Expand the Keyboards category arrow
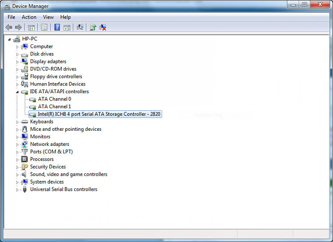This screenshot has height=242, width=333. tap(17, 122)
